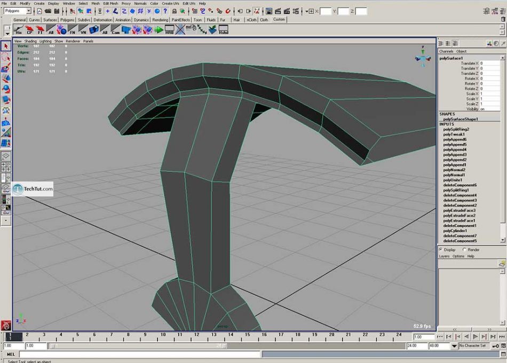Toggle select by object type mode
Image resolution: width=507 pixels, height=363 pixels.
tap(81, 11)
